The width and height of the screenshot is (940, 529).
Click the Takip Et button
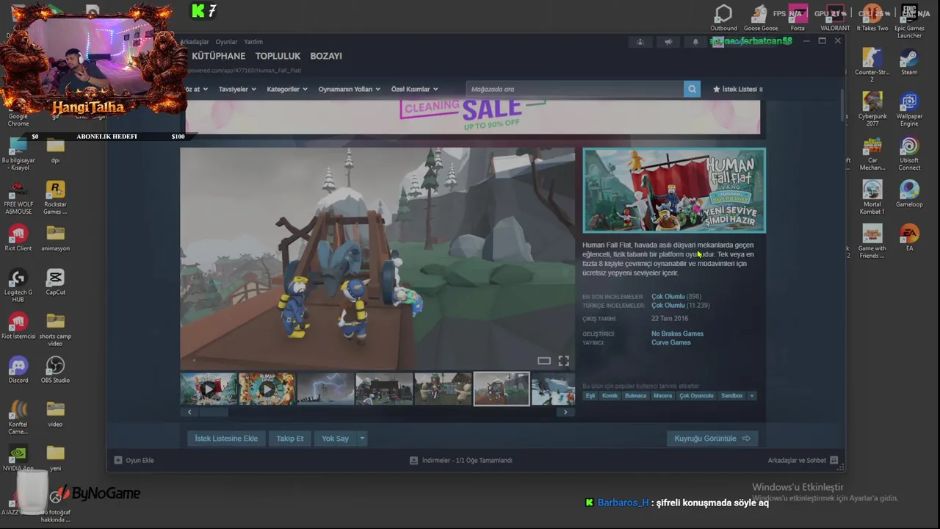pyautogui.click(x=289, y=438)
